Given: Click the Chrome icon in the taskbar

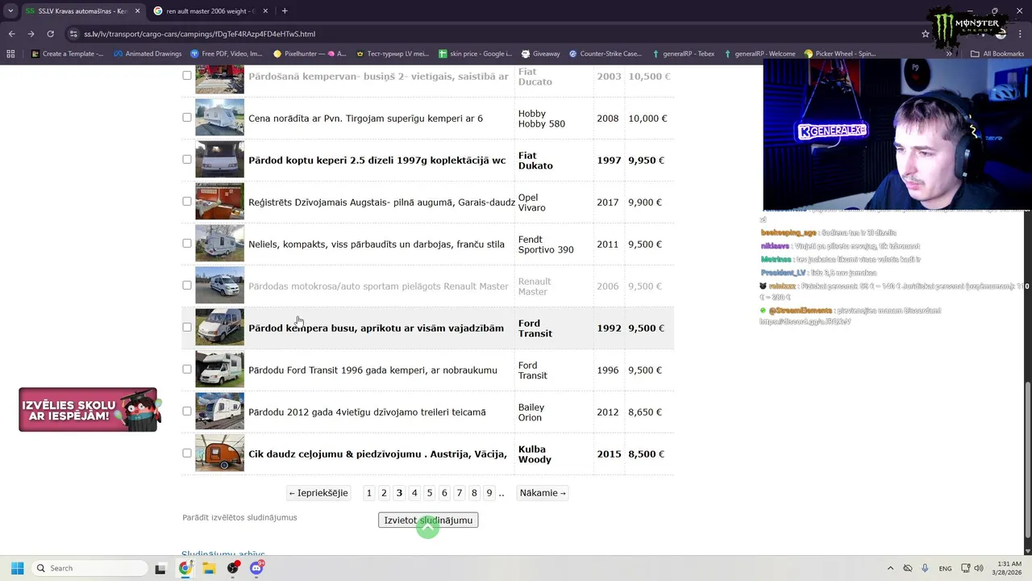Looking at the screenshot, I should pyautogui.click(x=185, y=568).
